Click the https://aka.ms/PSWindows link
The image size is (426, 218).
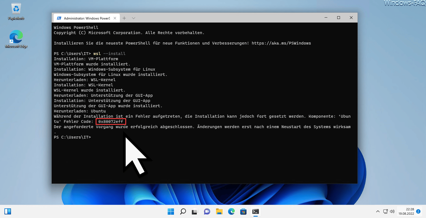point(281,43)
